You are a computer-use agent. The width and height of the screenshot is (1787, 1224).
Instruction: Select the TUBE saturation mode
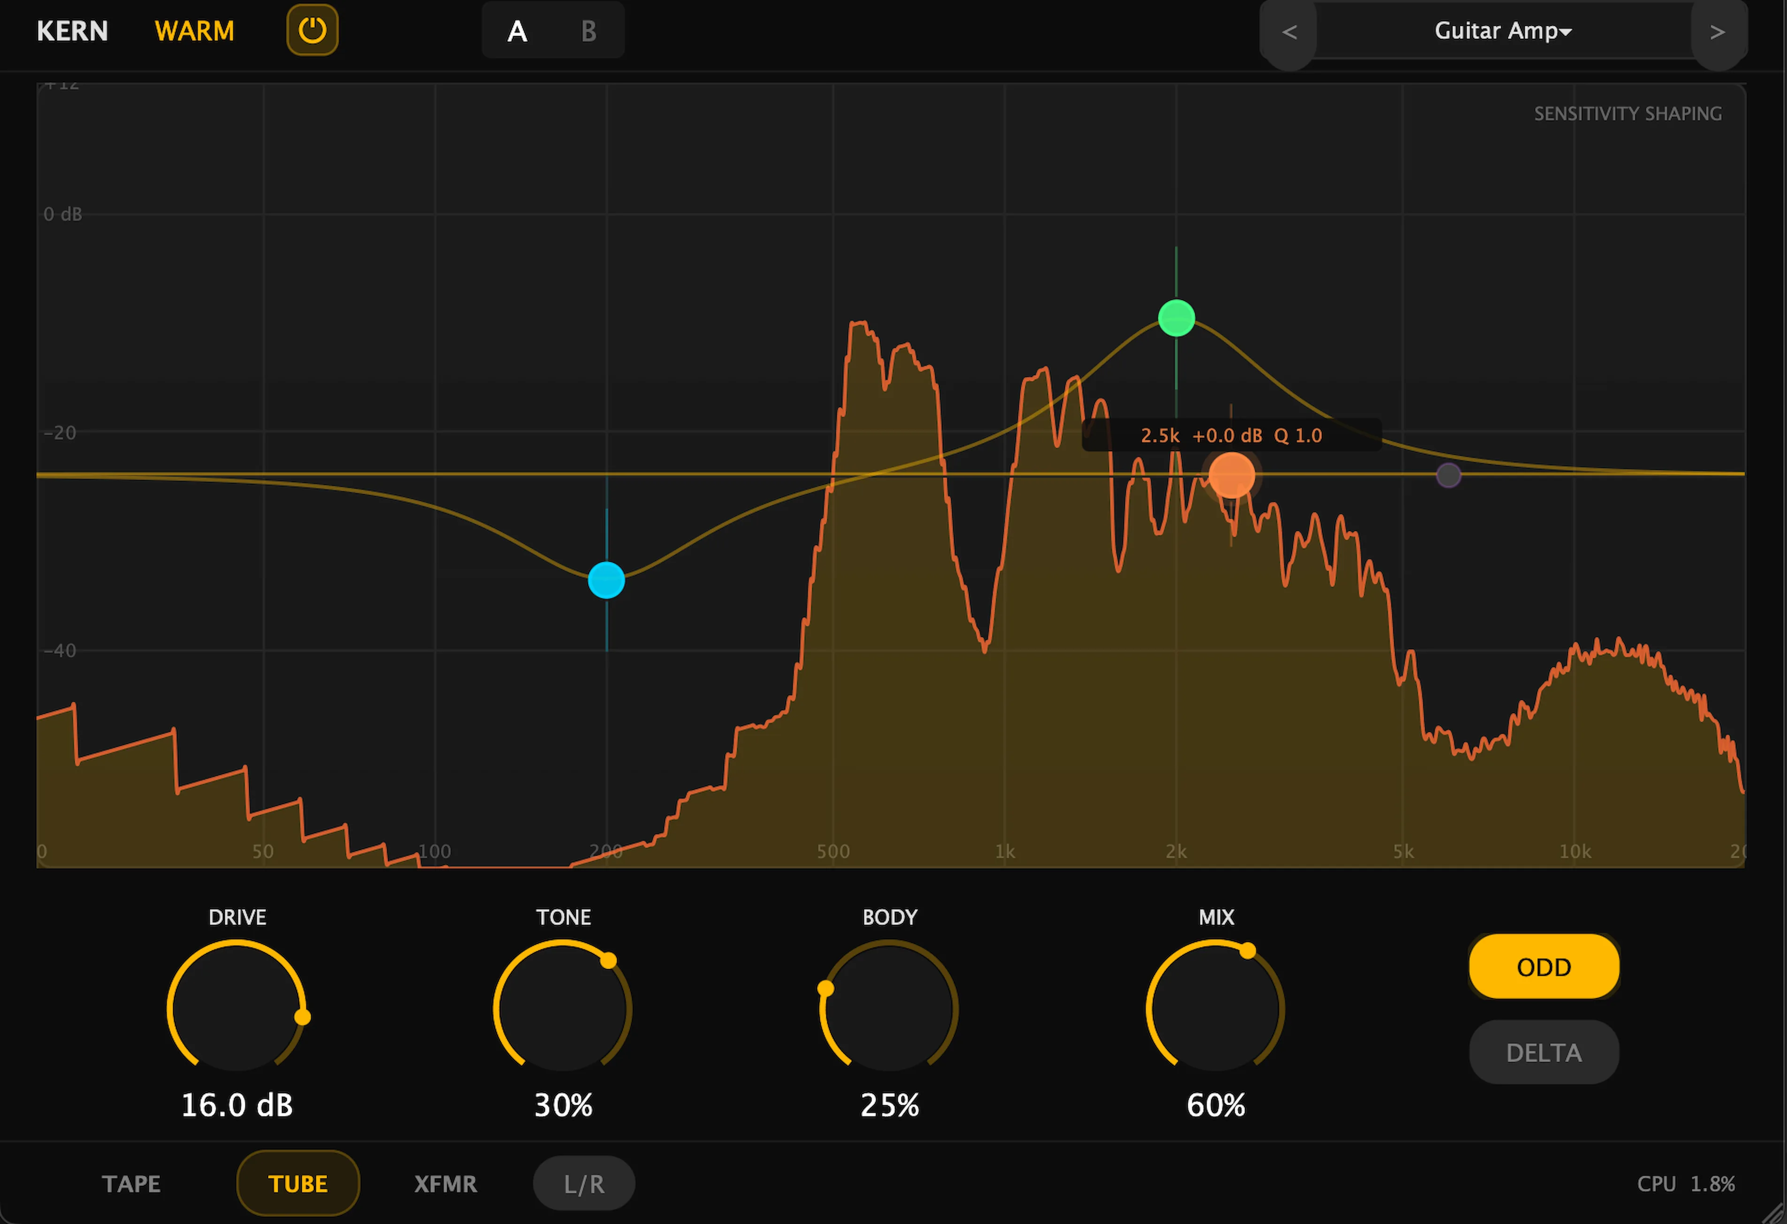pyautogui.click(x=298, y=1183)
